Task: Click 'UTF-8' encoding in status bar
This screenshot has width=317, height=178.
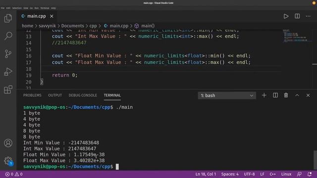Action: [249, 174]
